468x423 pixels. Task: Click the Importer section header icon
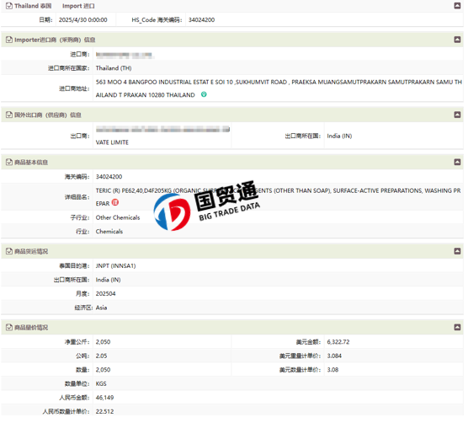9,40
